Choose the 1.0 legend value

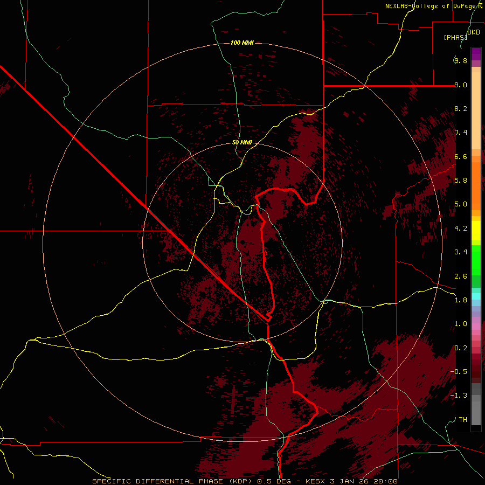461,324
